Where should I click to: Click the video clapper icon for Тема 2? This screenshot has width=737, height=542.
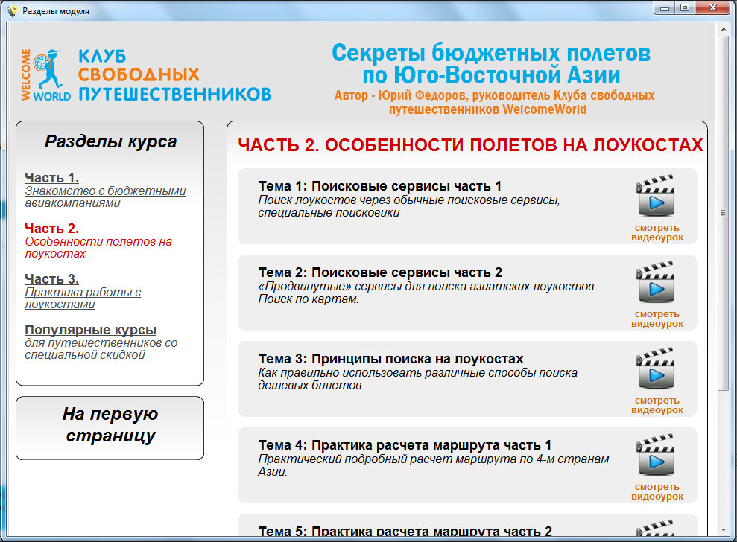click(655, 282)
